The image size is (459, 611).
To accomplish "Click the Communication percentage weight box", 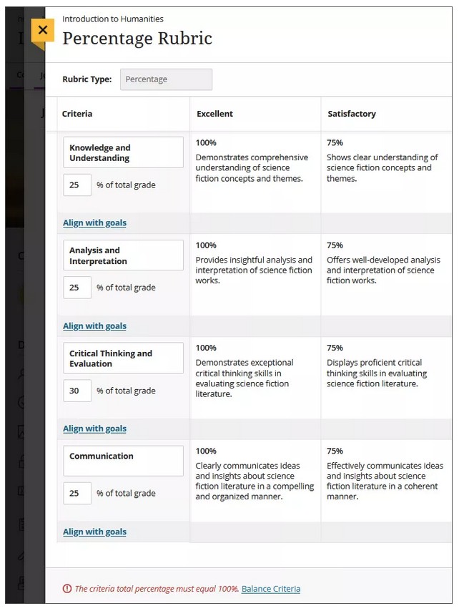I will coord(77,493).
